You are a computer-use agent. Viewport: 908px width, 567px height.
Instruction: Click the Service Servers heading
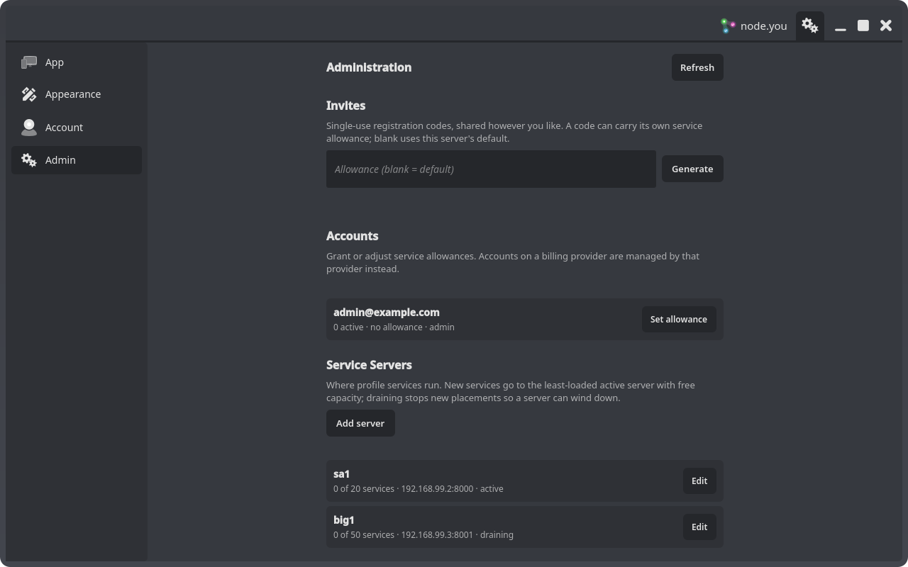(x=369, y=365)
